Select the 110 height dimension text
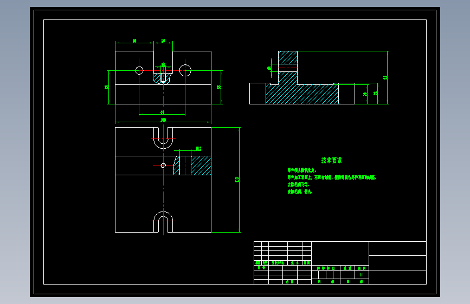This screenshot has width=470, height=304. (237, 180)
